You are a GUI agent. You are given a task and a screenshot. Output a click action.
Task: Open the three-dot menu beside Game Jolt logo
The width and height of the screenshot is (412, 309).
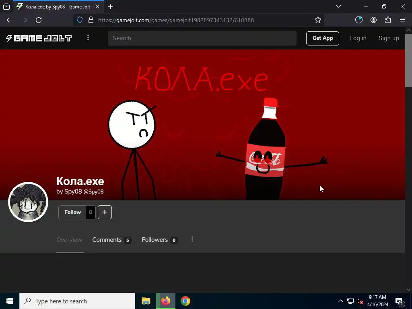tap(88, 37)
